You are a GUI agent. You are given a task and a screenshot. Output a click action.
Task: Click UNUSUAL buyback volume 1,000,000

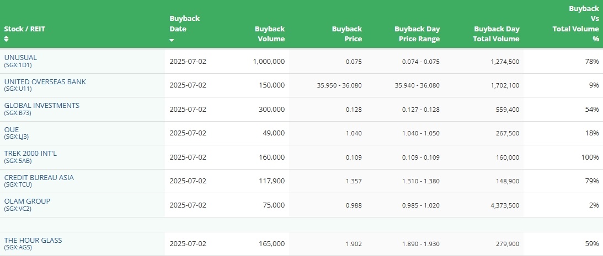pyautogui.click(x=269, y=62)
